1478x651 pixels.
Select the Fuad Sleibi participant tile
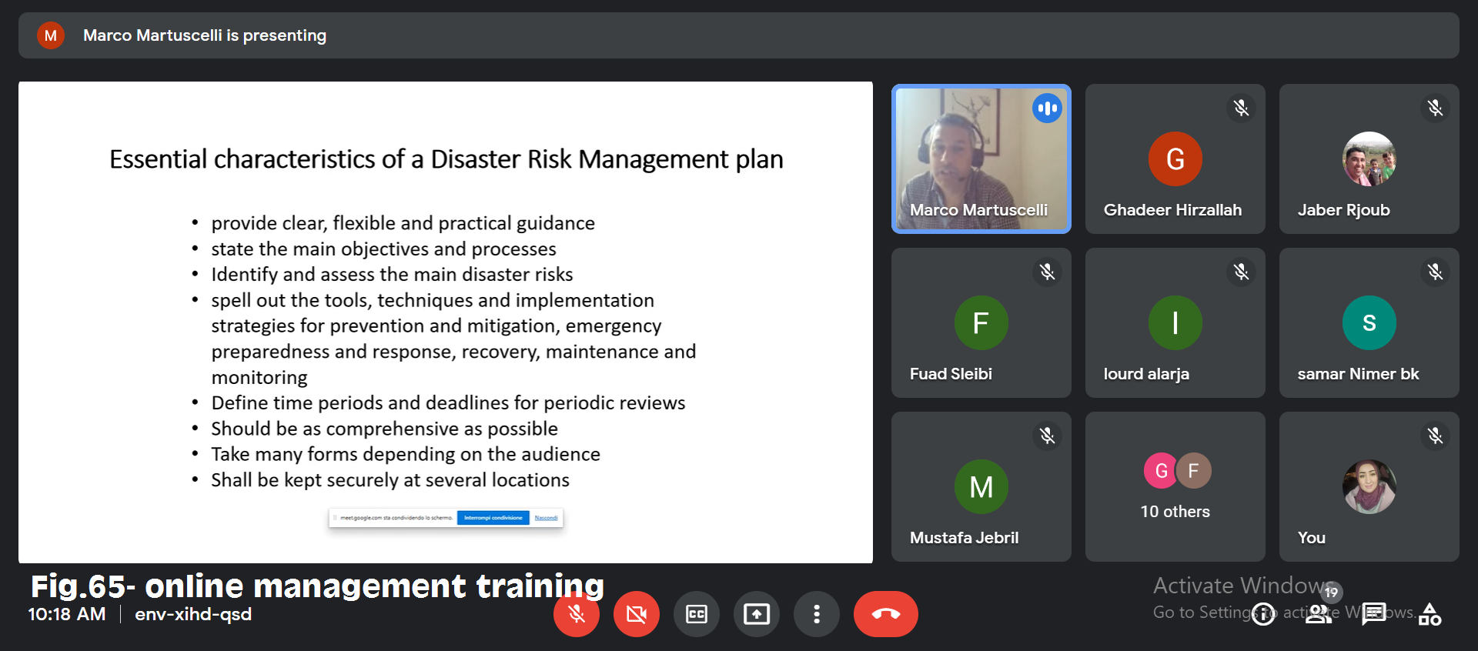pos(981,322)
